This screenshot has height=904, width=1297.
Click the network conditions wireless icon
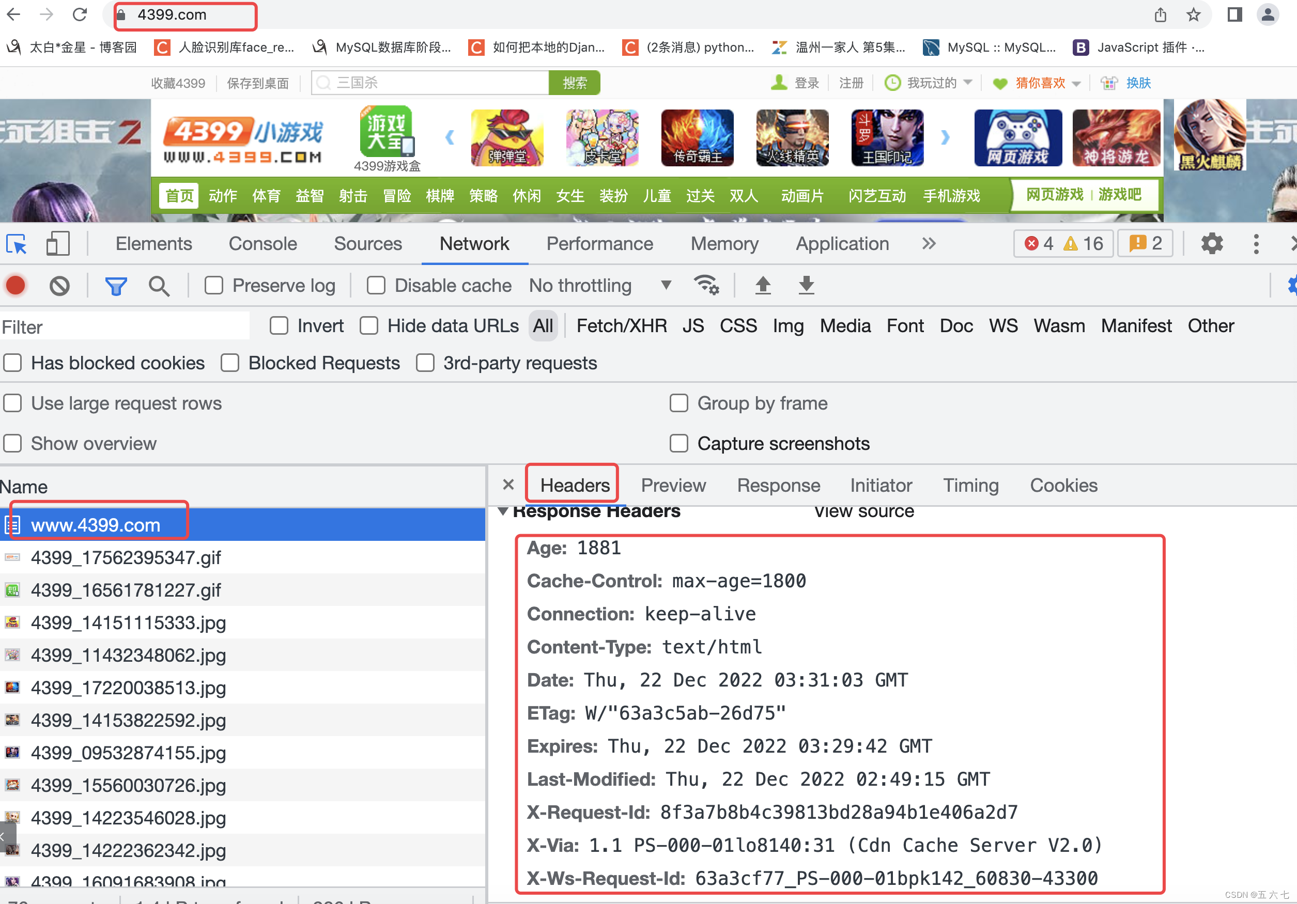point(707,286)
